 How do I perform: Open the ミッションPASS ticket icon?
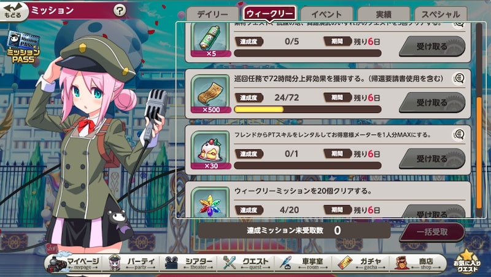coord(23,47)
